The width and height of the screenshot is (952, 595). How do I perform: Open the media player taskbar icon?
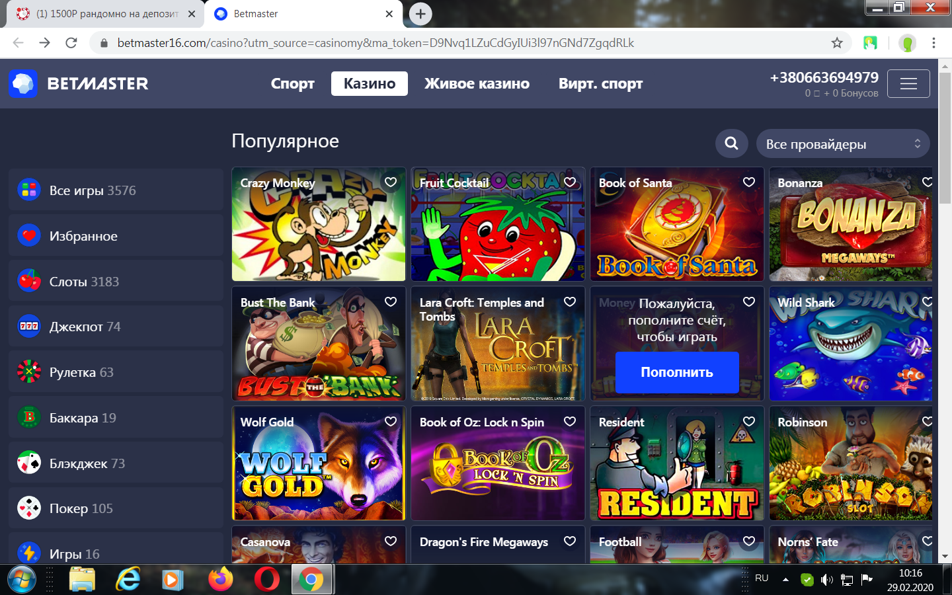173,580
